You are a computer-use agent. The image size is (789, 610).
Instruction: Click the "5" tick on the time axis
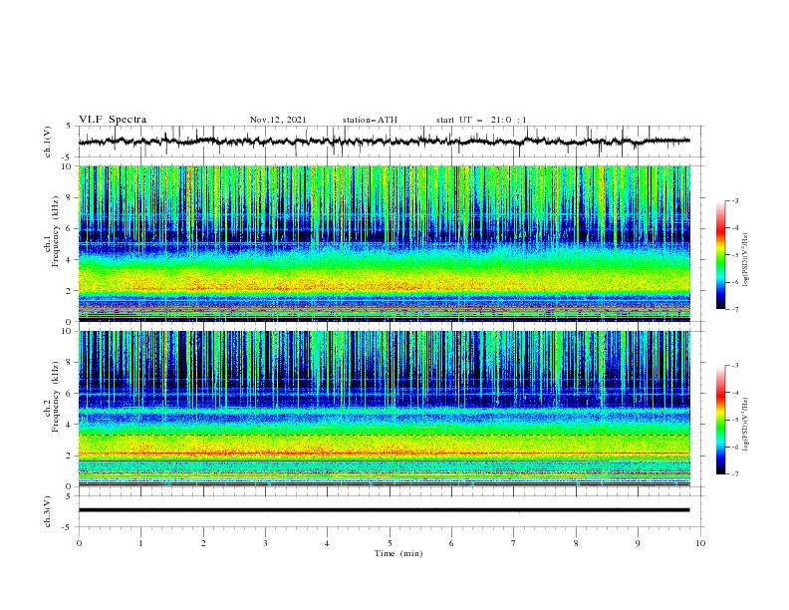pos(390,543)
